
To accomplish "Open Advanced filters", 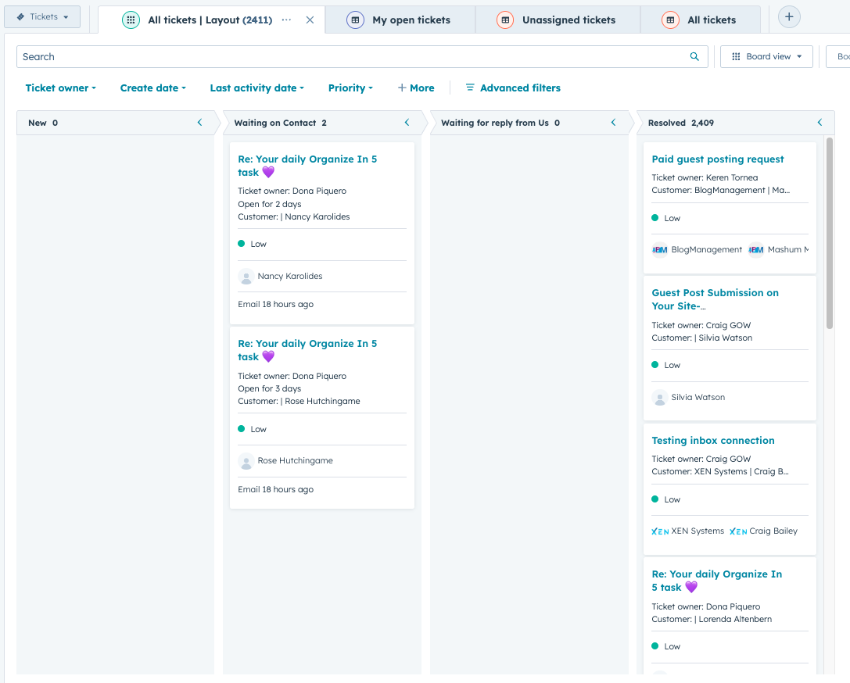I will point(513,88).
